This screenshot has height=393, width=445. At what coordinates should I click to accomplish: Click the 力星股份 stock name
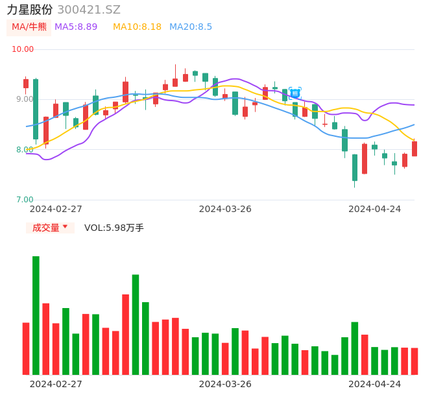(x=30, y=10)
